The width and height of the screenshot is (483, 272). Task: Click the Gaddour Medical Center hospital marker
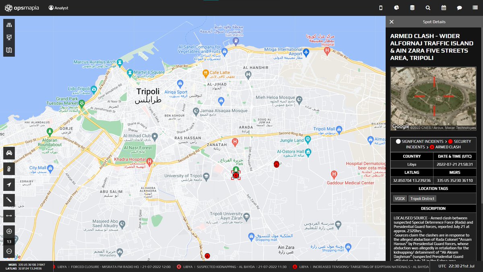[334, 174]
